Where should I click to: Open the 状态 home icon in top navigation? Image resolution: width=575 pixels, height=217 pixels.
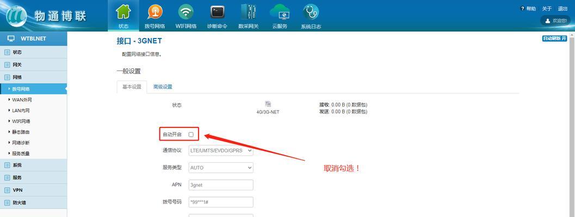[123, 12]
